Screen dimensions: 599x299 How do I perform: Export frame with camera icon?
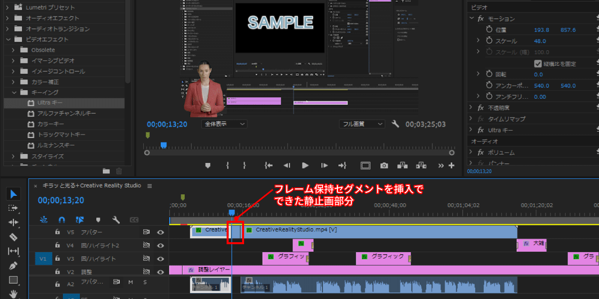pos(384,165)
